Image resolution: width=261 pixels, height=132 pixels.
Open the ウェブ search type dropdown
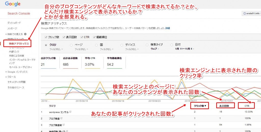155,49
